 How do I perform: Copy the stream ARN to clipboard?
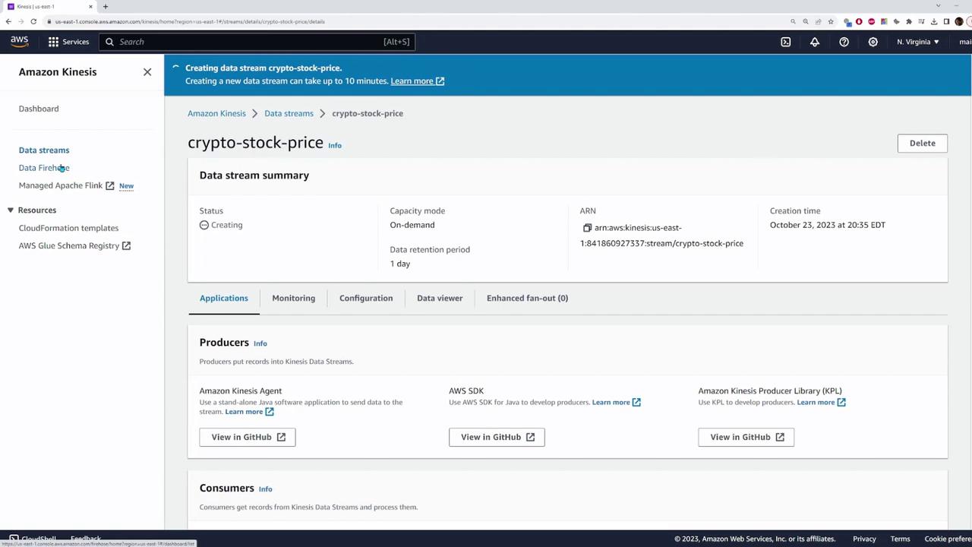(x=587, y=228)
